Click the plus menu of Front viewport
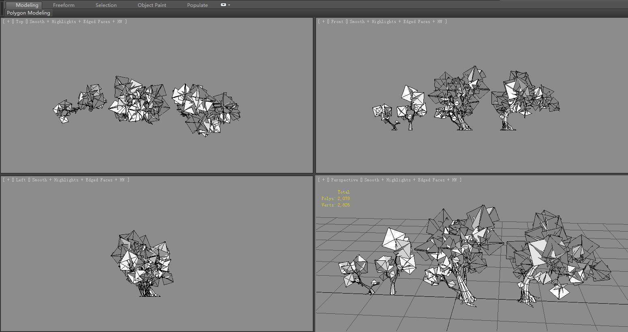Image resolution: width=628 pixels, height=332 pixels. [323, 21]
